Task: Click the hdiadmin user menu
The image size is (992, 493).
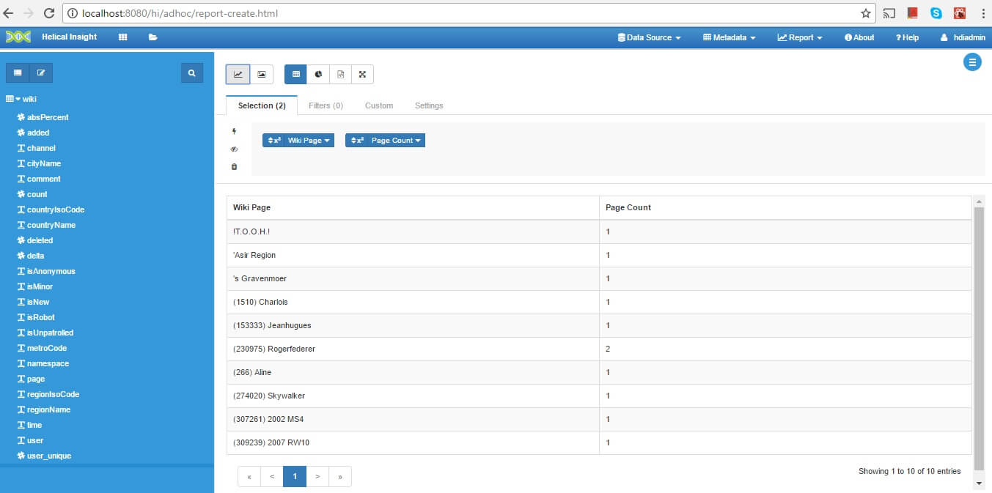Action: tap(963, 37)
